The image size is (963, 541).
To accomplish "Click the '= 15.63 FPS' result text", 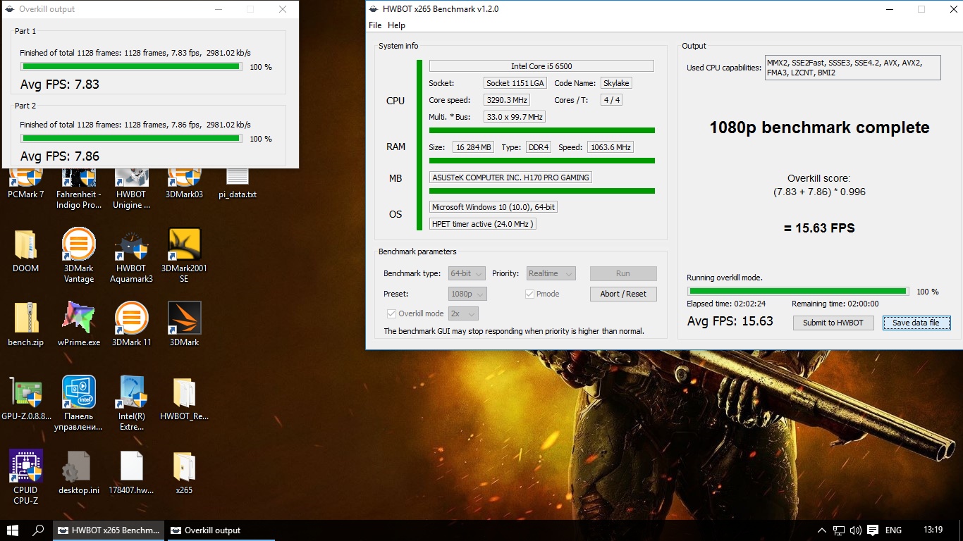I will pyautogui.click(x=819, y=228).
